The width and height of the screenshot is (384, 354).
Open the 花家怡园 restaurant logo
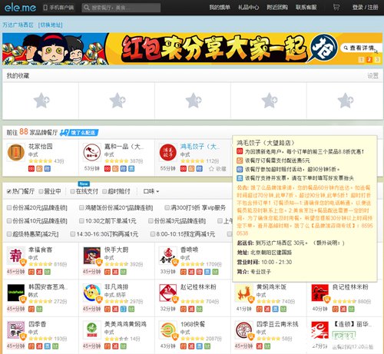pyautogui.click(x=16, y=152)
